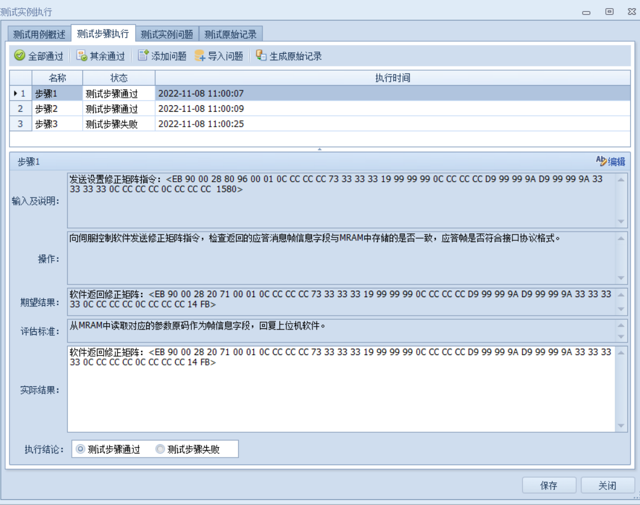Click the 测试步骤失败 status cell of 步骤3
Viewport: 640px width, 505px height.
[x=119, y=123]
